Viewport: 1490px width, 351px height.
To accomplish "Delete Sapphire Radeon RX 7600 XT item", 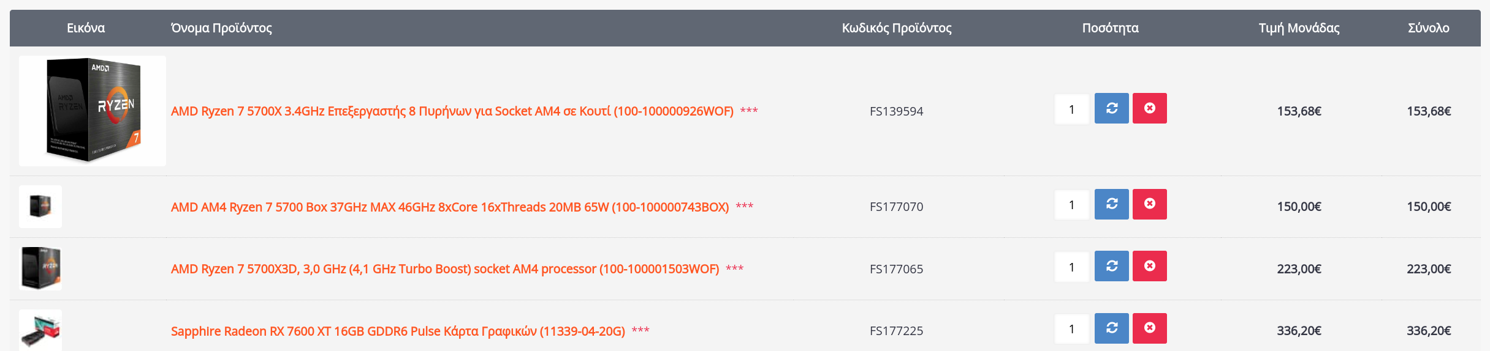I will pos(1149,328).
